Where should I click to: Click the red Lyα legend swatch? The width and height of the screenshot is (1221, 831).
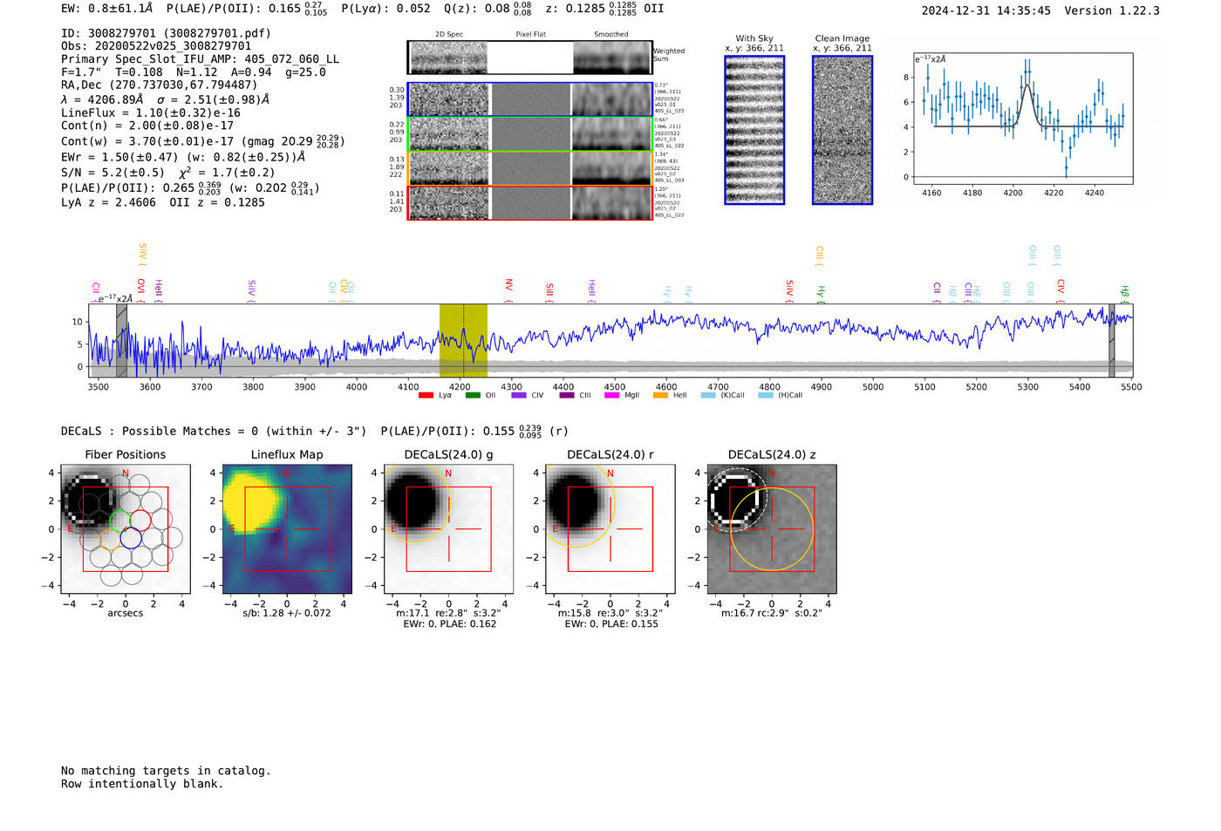tap(426, 395)
